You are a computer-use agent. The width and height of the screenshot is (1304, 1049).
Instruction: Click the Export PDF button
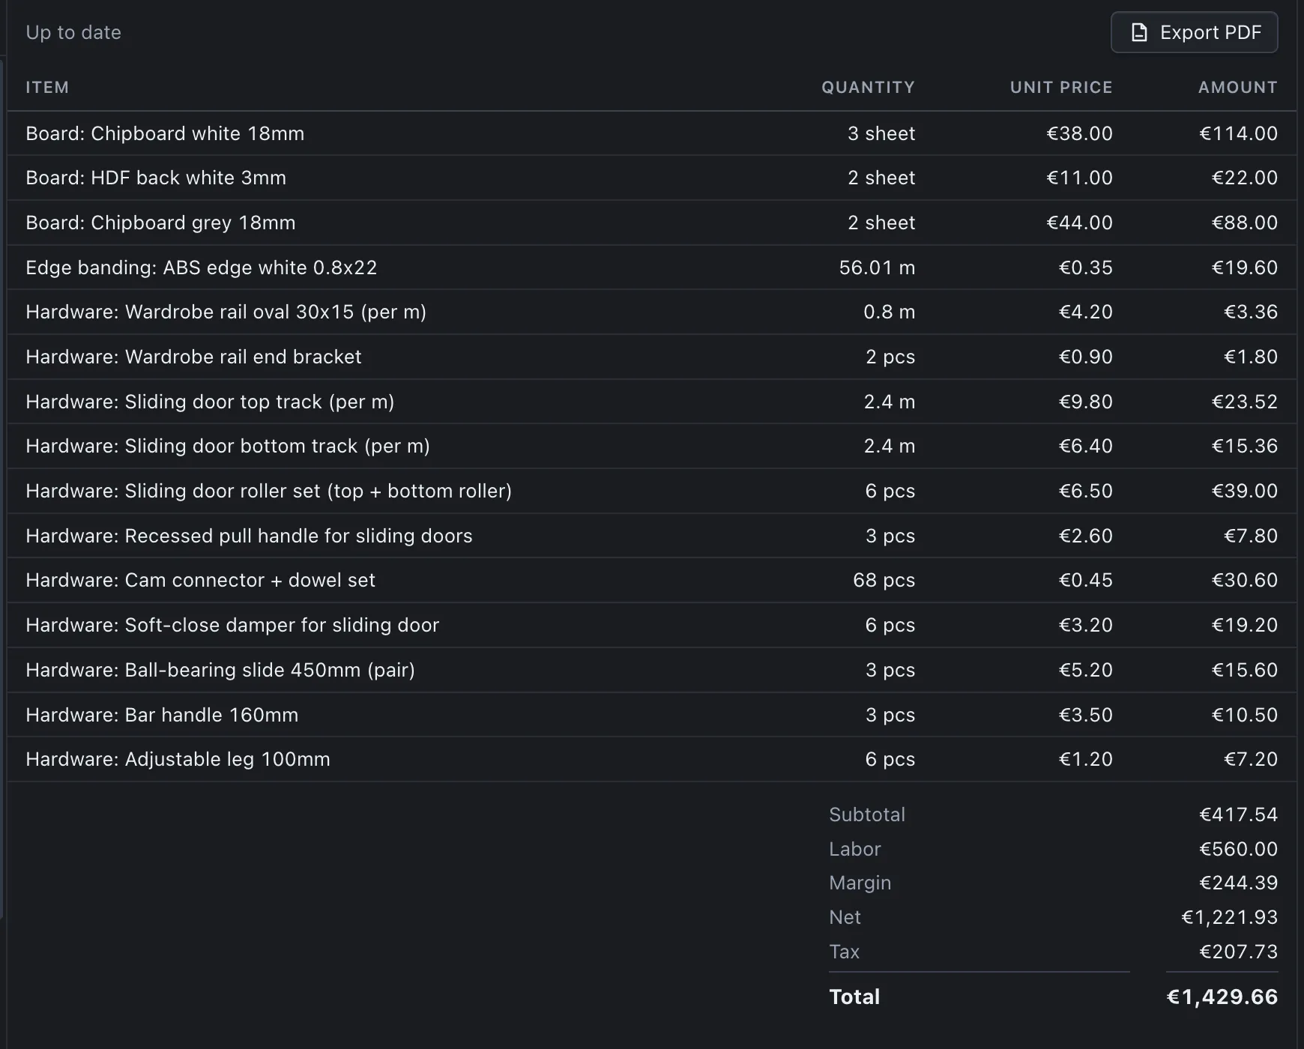tap(1194, 32)
